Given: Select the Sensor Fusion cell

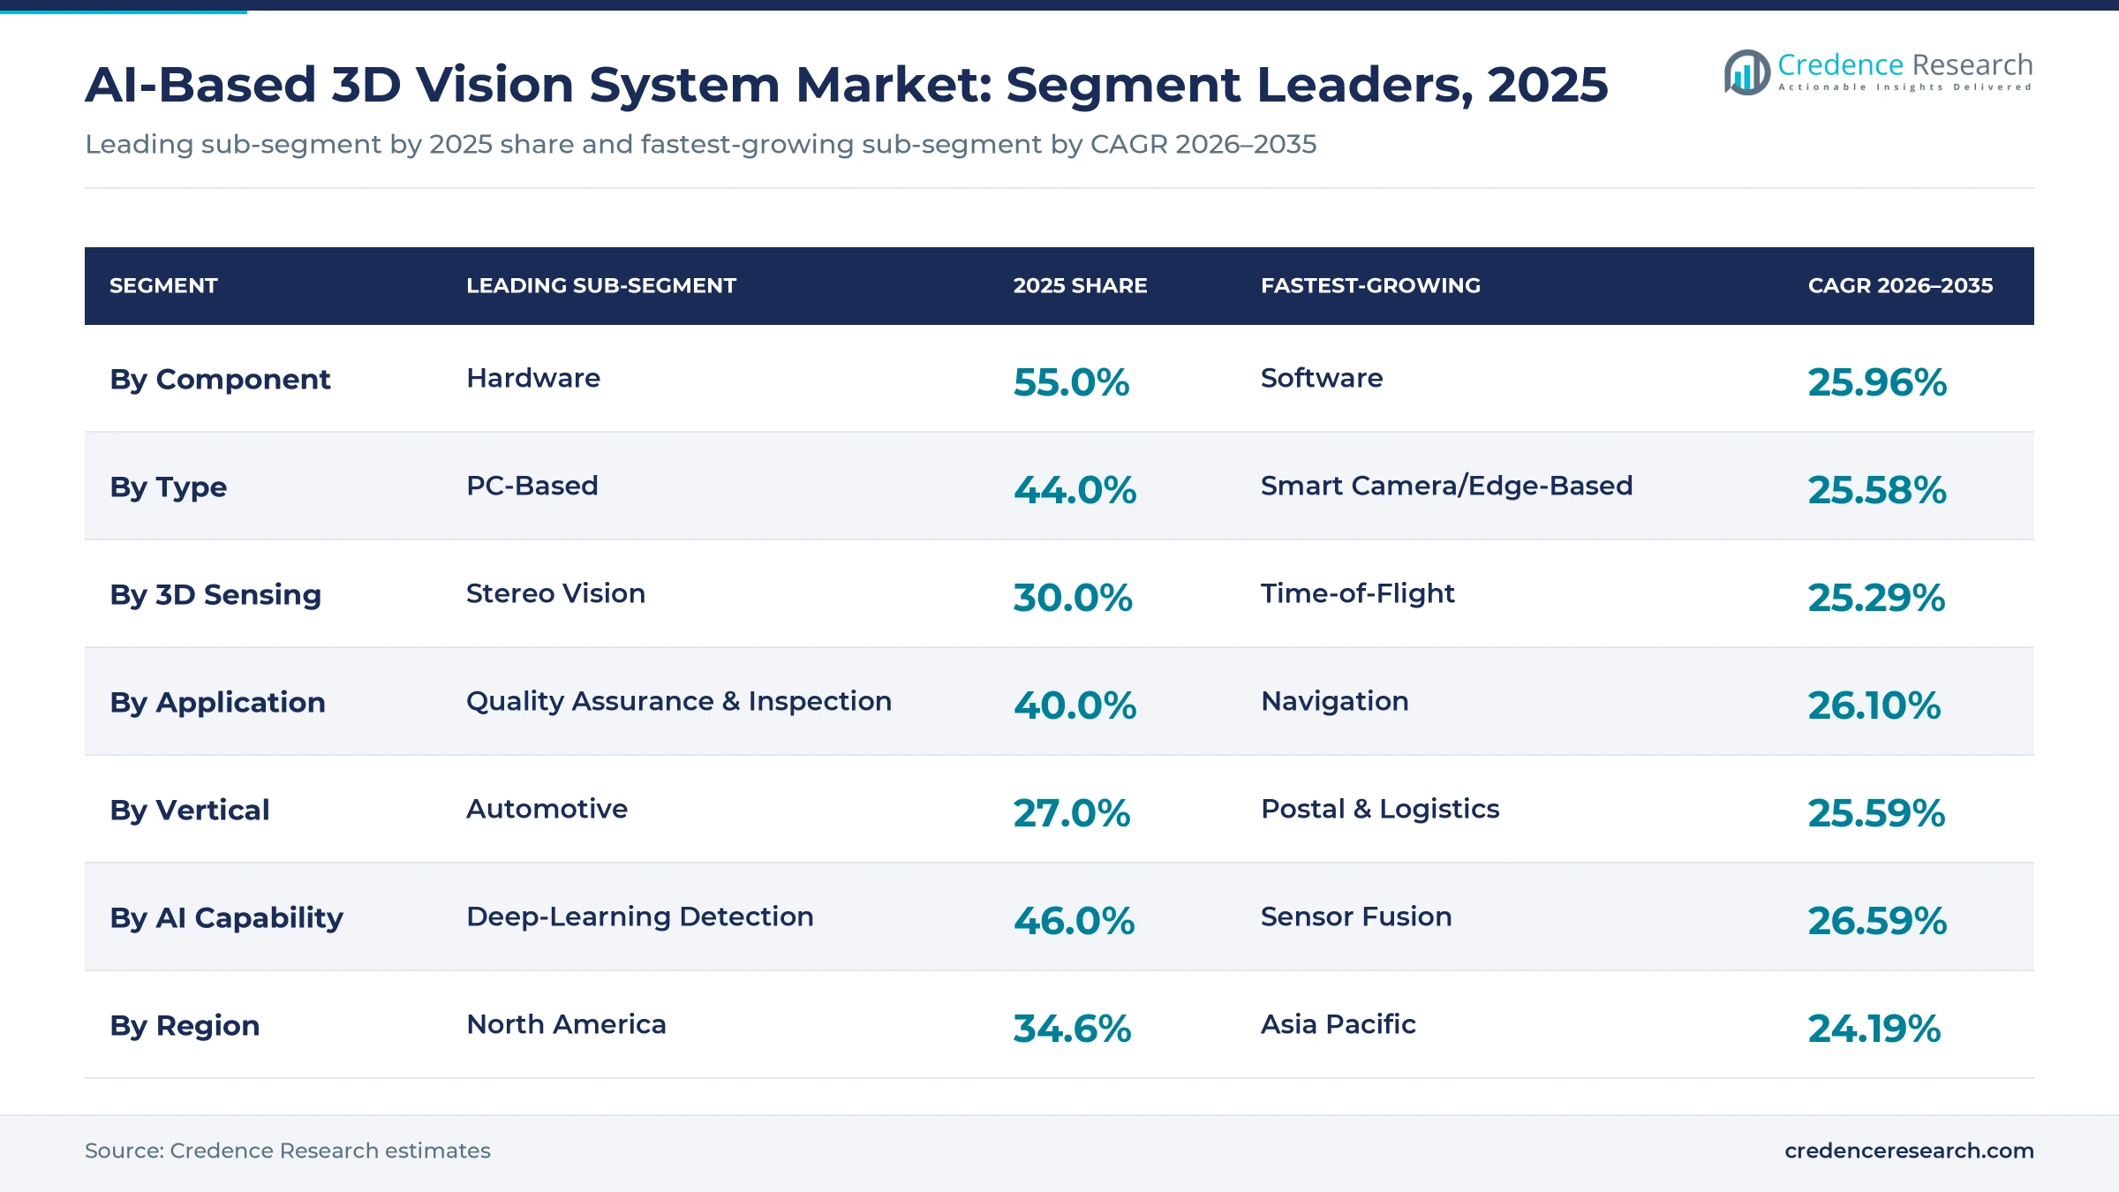Looking at the screenshot, I should click(x=1356, y=917).
